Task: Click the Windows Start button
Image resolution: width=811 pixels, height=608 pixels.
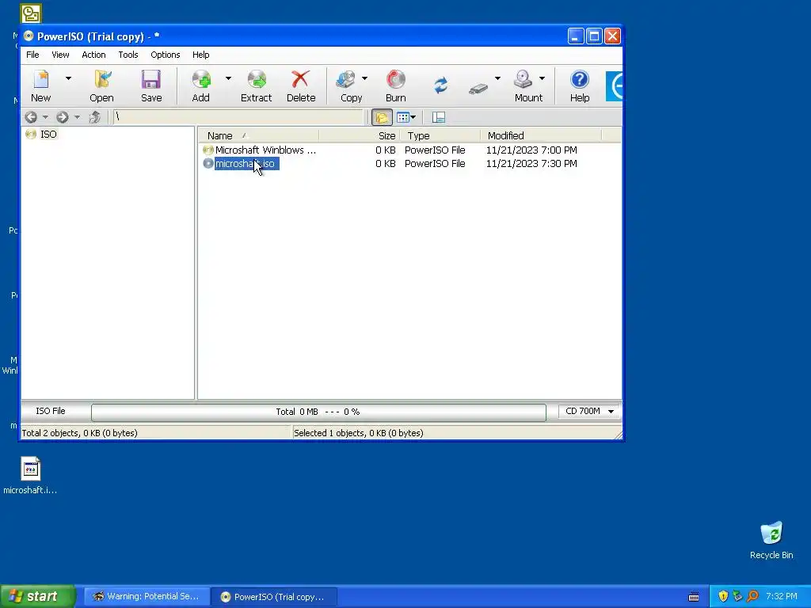Action: coord(38,596)
